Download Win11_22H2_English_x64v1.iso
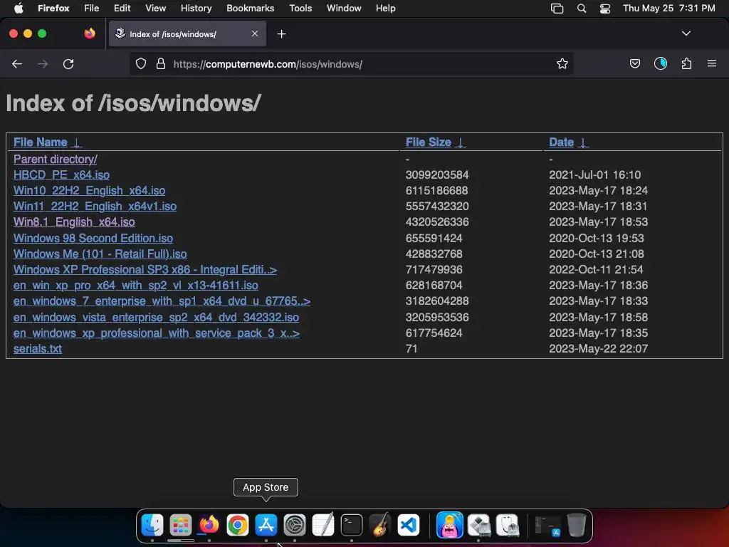Image resolution: width=729 pixels, height=547 pixels. click(95, 206)
